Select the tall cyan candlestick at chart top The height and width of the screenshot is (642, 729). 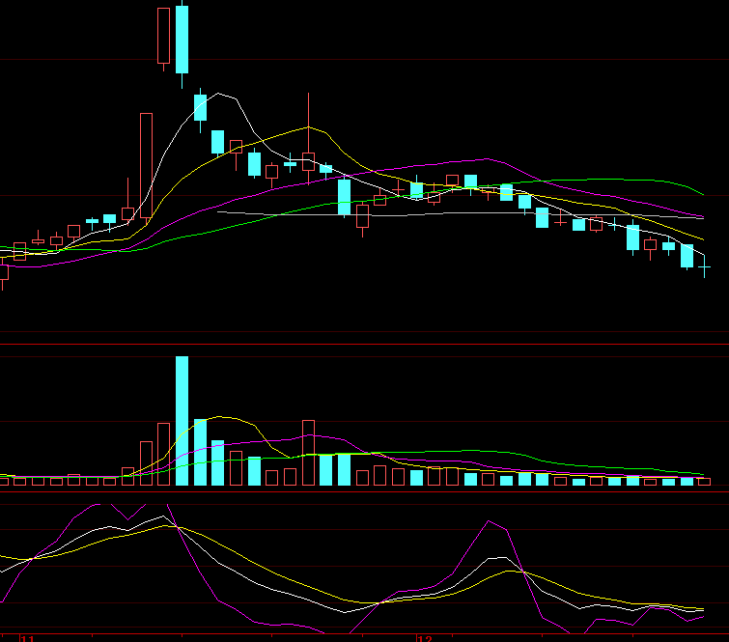coord(182,39)
